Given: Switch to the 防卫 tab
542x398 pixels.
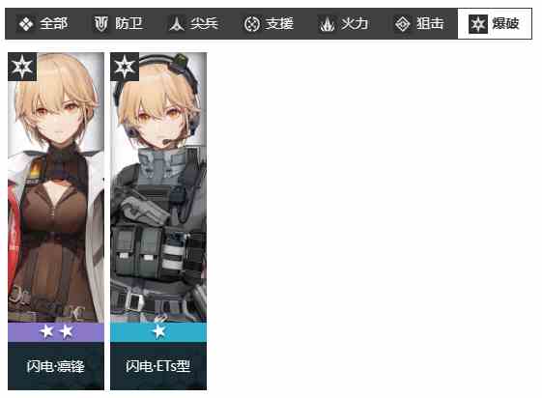Looking at the screenshot, I should click(118, 24).
